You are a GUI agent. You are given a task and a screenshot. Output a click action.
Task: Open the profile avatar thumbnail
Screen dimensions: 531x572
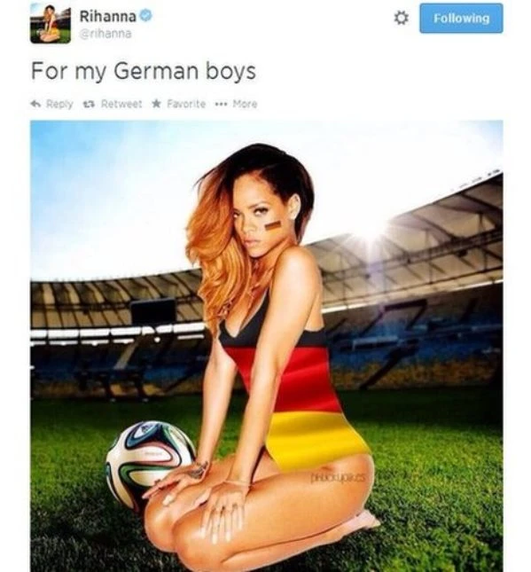51,23
